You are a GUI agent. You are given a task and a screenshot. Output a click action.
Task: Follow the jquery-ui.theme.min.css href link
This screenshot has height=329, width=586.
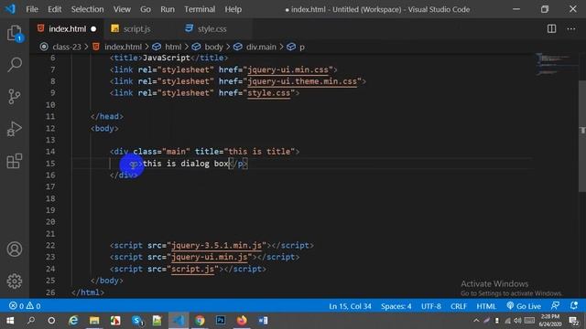[x=302, y=81]
